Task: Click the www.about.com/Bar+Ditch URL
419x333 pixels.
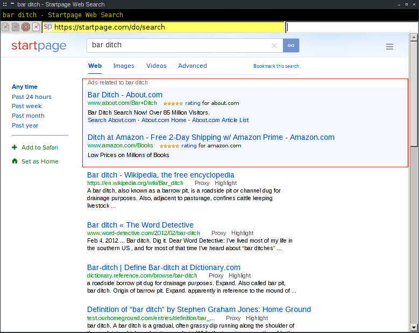Action: click(x=122, y=103)
